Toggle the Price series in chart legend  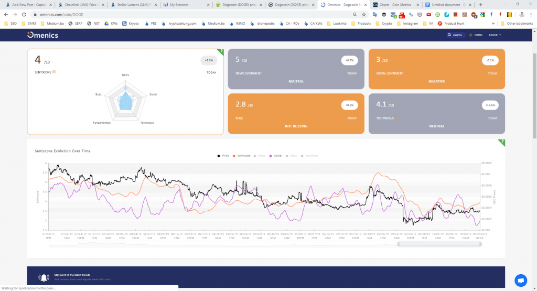(x=222, y=156)
